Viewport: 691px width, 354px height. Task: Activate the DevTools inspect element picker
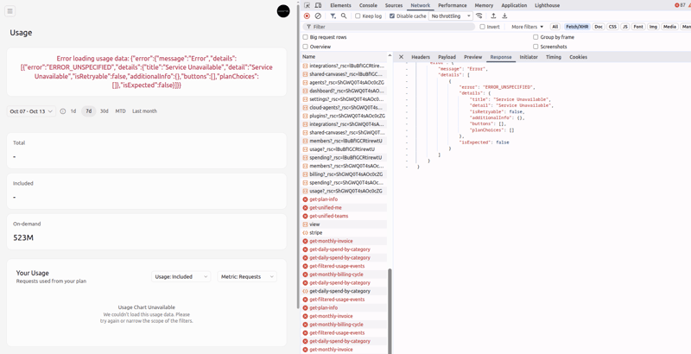(x=307, y=5)
